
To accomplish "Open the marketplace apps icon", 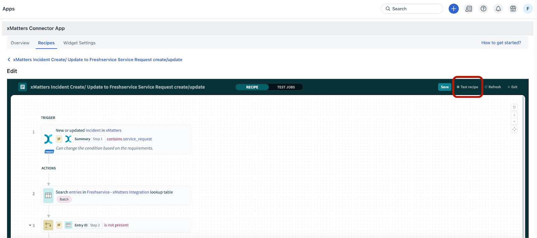I will click(x=513, y=9).
